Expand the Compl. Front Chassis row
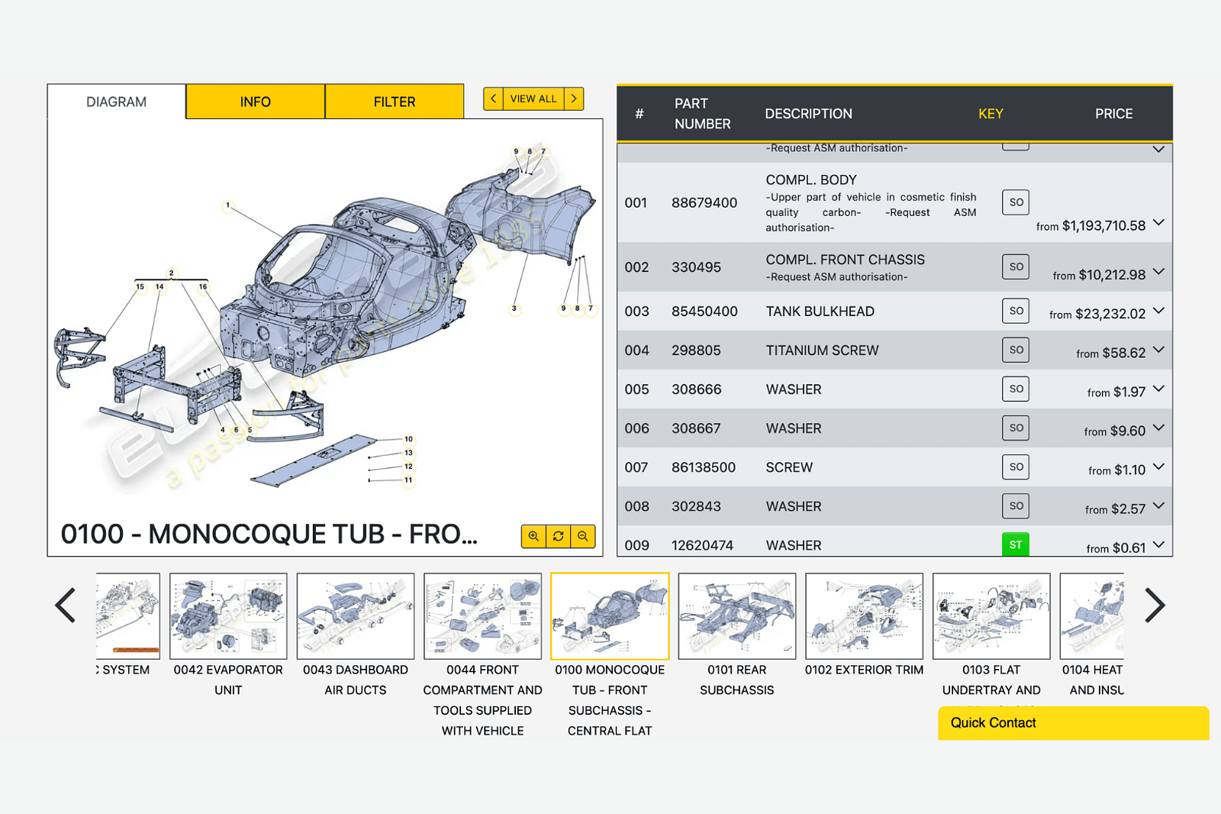Screen dimensions: 1221x814 [x=1158, y=272]
